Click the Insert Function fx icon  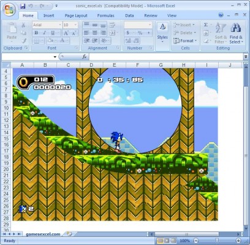[x=85, y=57]
